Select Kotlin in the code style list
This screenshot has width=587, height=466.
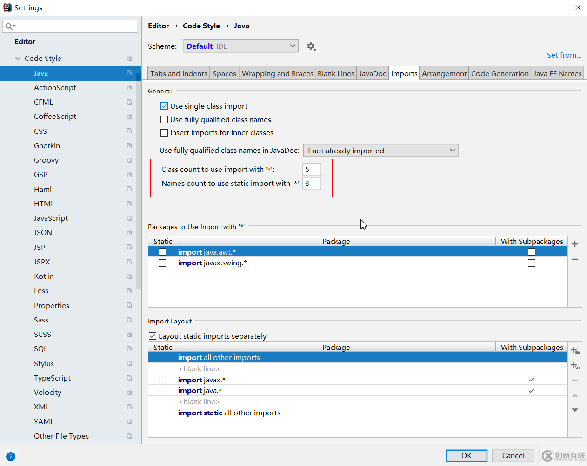click(44, 276)
